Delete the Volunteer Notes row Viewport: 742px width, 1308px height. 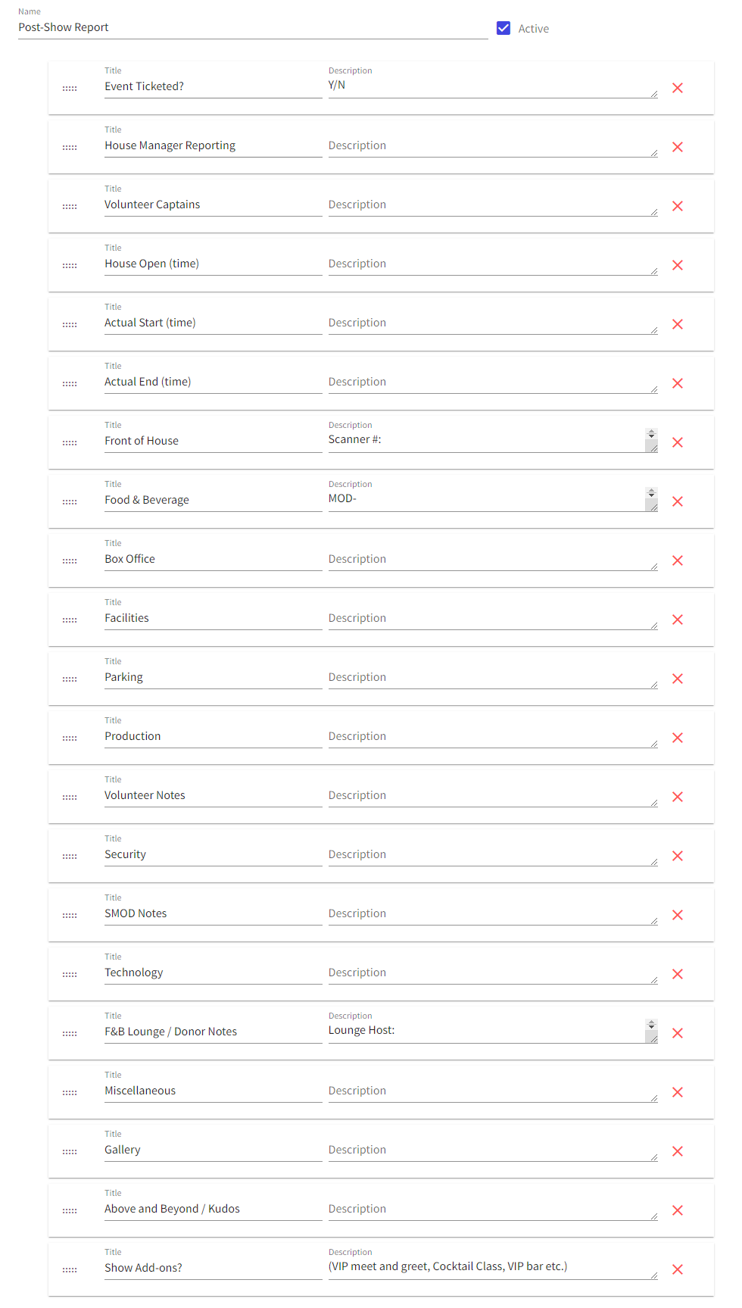point(678,797)
